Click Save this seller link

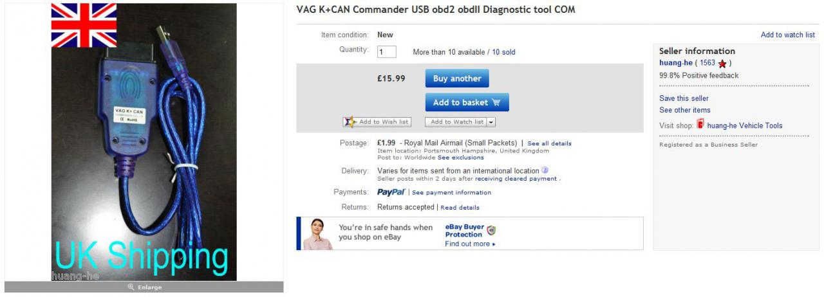coord(684,98)
